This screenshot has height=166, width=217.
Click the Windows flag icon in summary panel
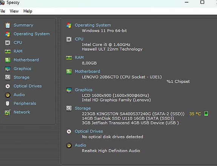pyautogui.click(x=69, y=25)
